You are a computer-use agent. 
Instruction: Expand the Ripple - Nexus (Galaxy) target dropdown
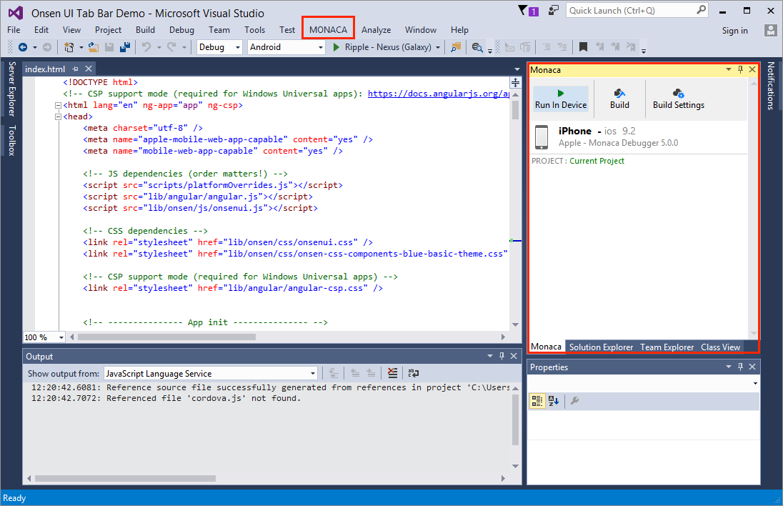[438, 47]
